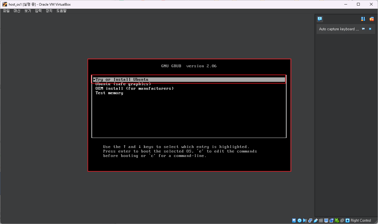Image resolution: width=378 pixels, height=224 pixels.
Task: Click the USB devices status icon
Action: tap(316, 220)
